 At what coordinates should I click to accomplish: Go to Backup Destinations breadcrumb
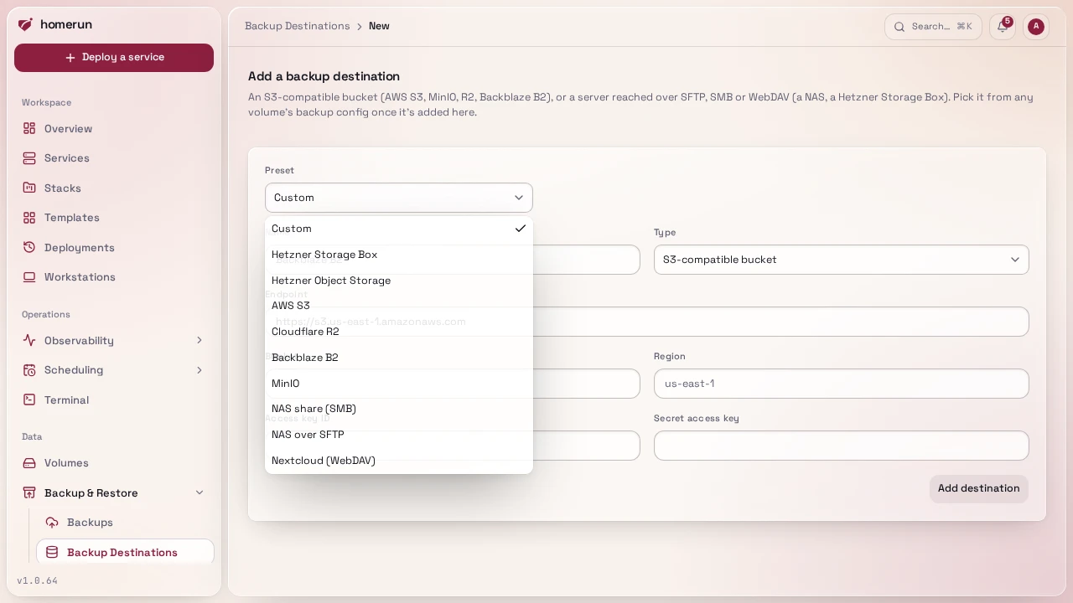[x=298, y=26]
